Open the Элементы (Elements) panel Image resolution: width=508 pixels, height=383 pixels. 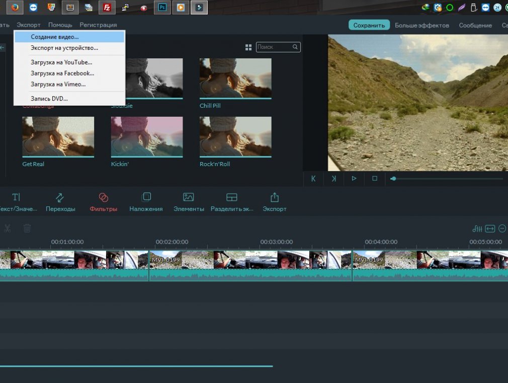(x=189, y=202)
